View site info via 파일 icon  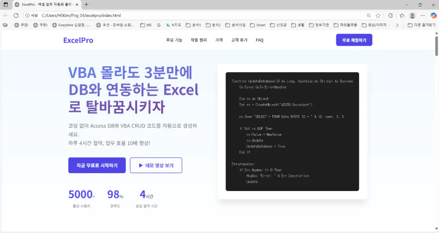31,15
